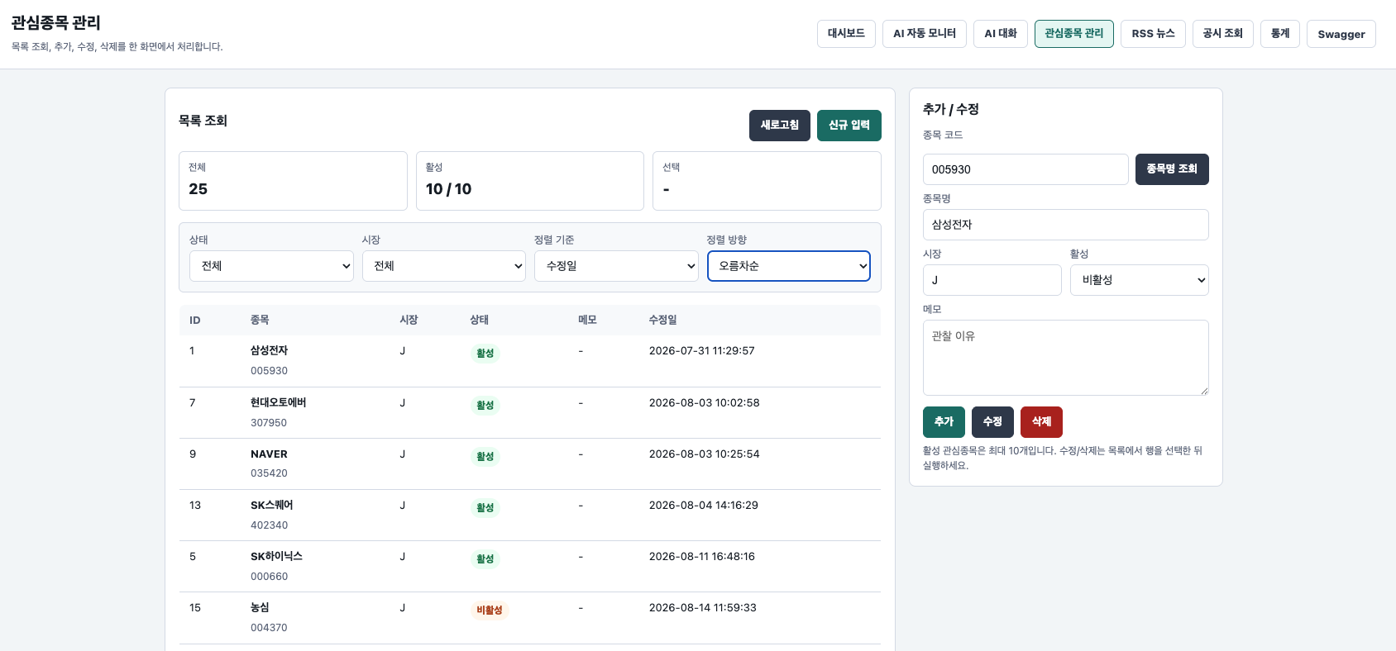Image resolution: width=1396 pixels, height=651 pixels.
Task: Select the 현대오토에버 row
Action: click(530, 412)
